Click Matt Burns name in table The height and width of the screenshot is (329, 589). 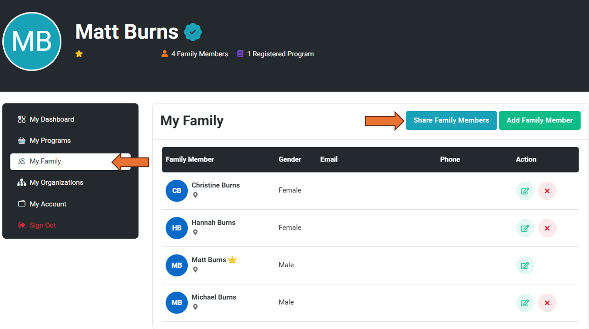coord(209,260)
